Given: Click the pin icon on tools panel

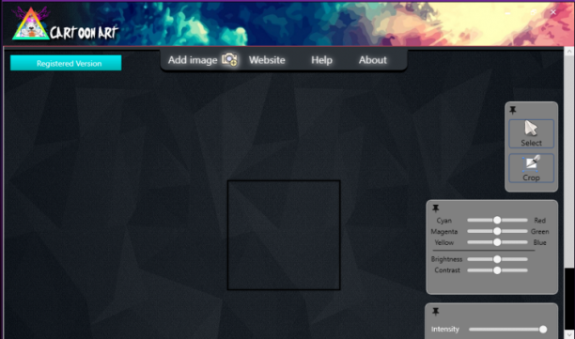Looking at the screenshot, I should 513,110.
